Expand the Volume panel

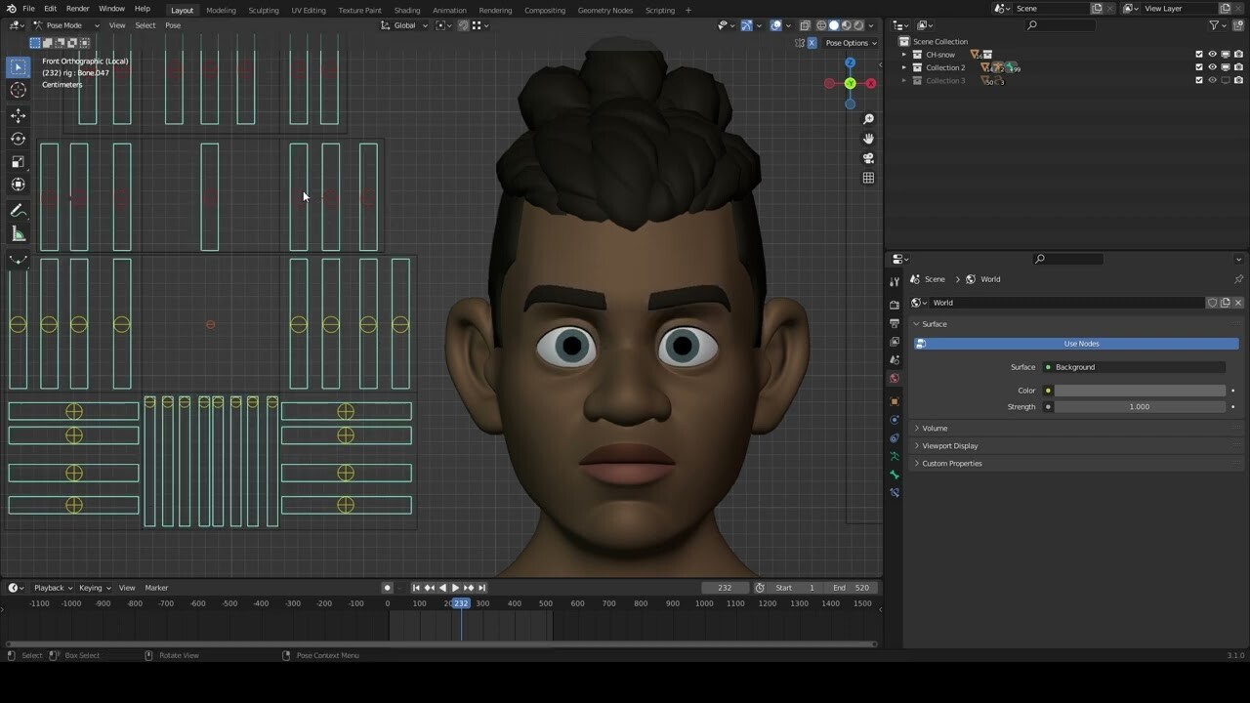(935, 428)
